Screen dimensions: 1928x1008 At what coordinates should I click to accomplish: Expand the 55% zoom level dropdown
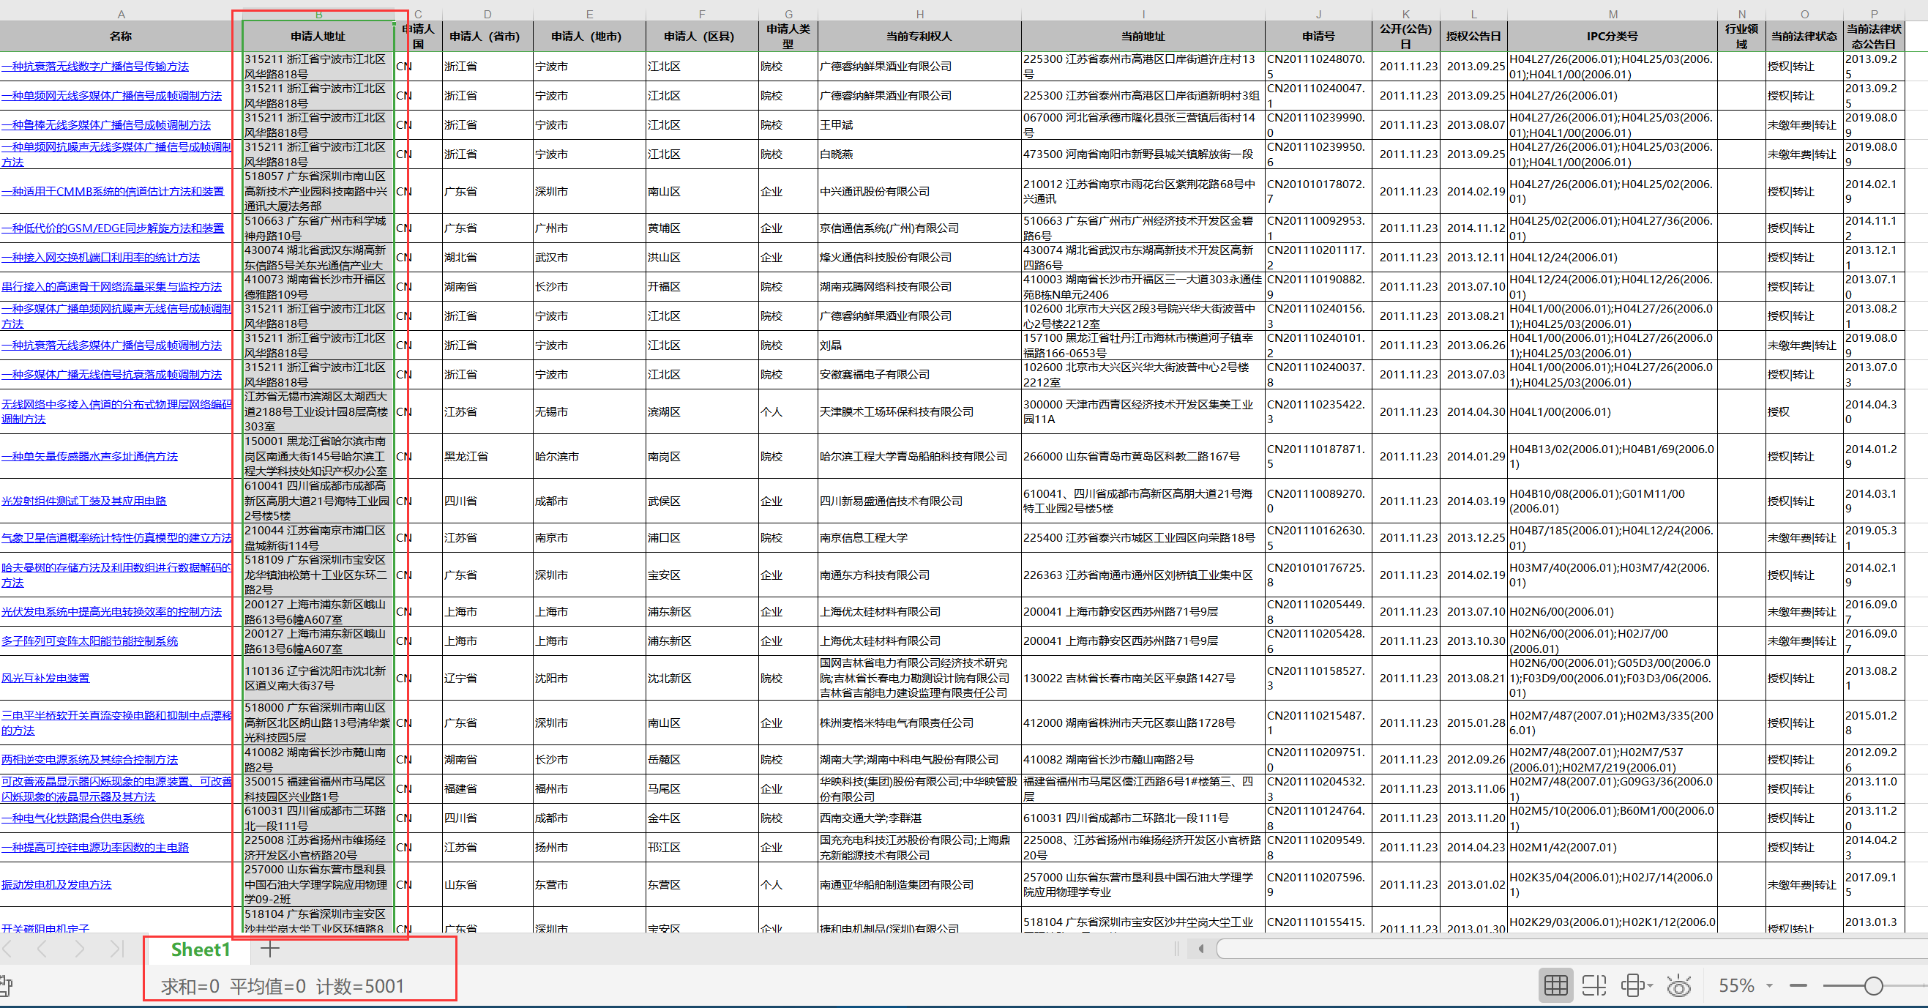tap(1769, 985)
